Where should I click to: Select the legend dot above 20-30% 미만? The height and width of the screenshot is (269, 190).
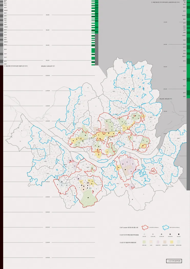pos(153,234)
